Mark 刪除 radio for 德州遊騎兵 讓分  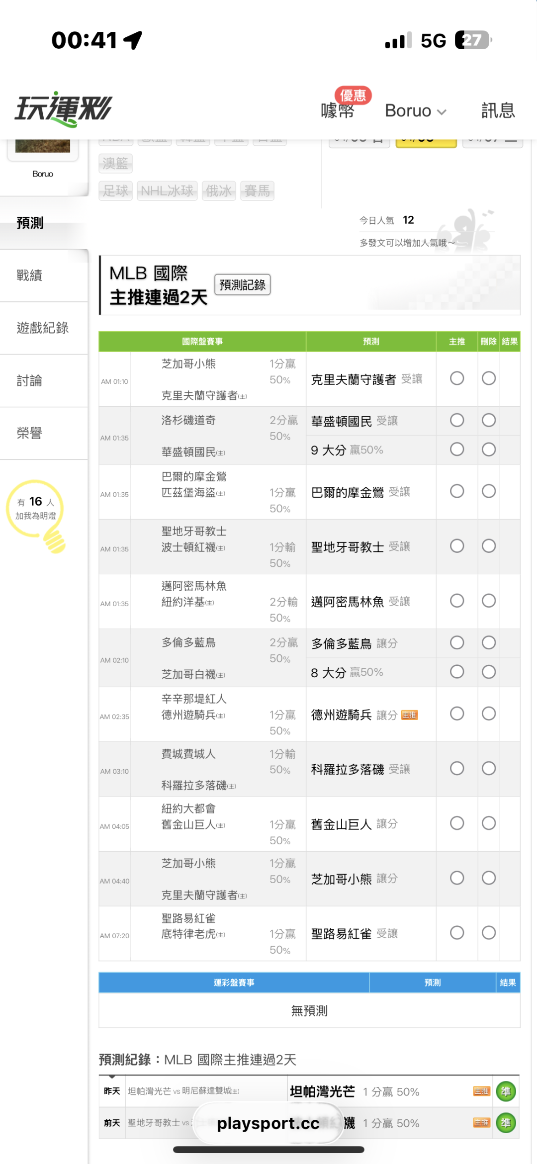point(489,714)
